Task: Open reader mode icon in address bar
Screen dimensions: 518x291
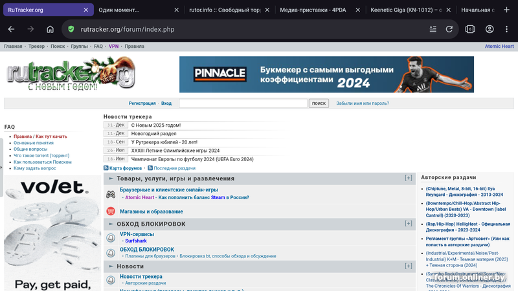Action: [433, 29]
